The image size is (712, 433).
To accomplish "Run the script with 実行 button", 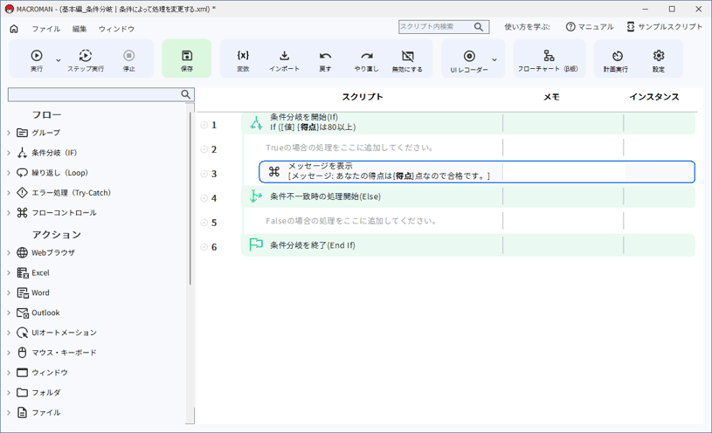I will (37, 60).
